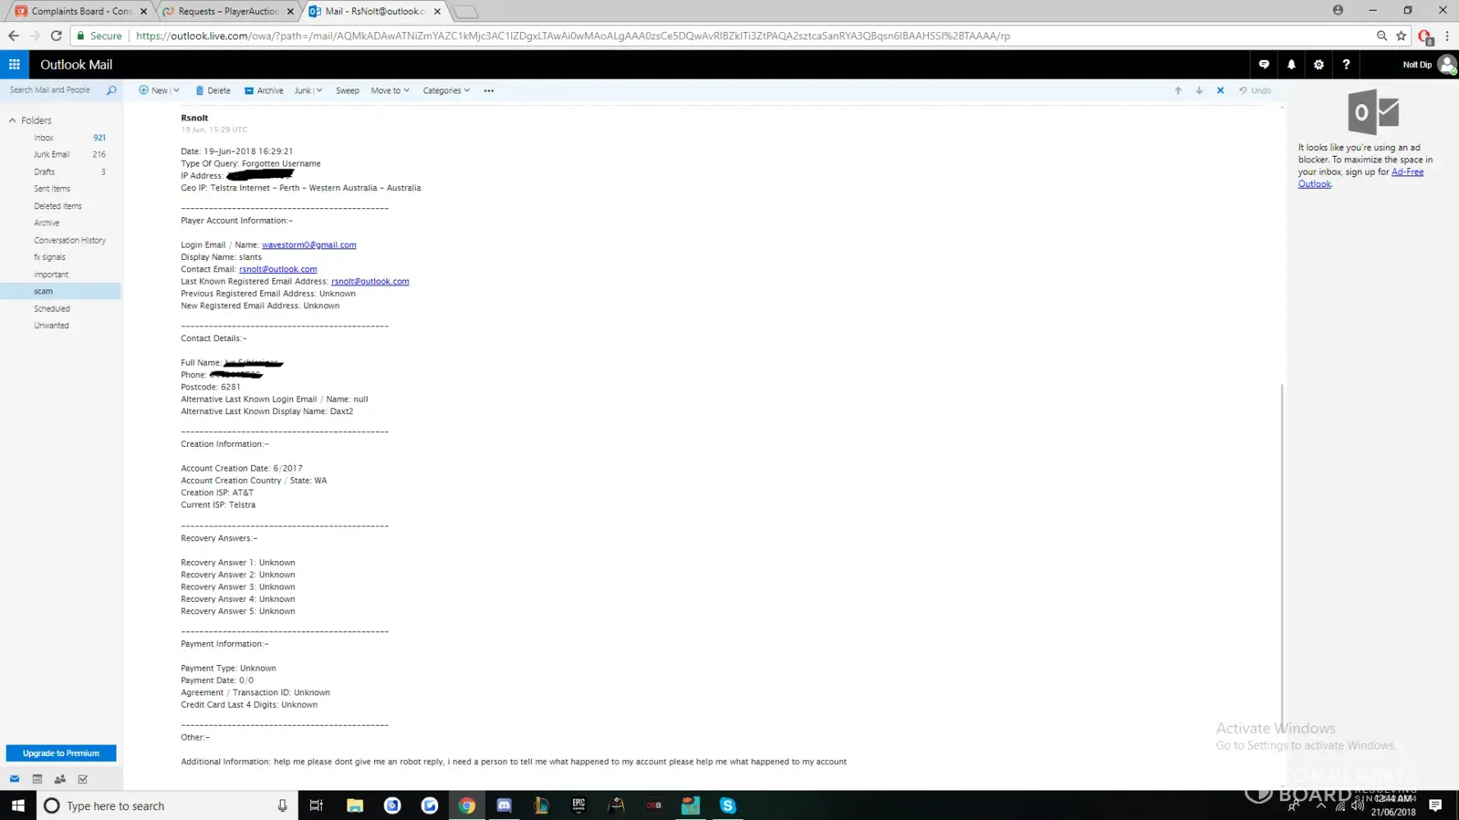The height and width of the screenshot is (820, 1459).
Task: Open a new Chrome tab
Action: (x=465, y=11)
